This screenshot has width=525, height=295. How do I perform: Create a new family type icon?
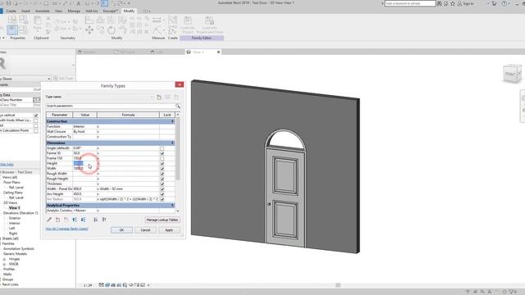pos(159,97)
